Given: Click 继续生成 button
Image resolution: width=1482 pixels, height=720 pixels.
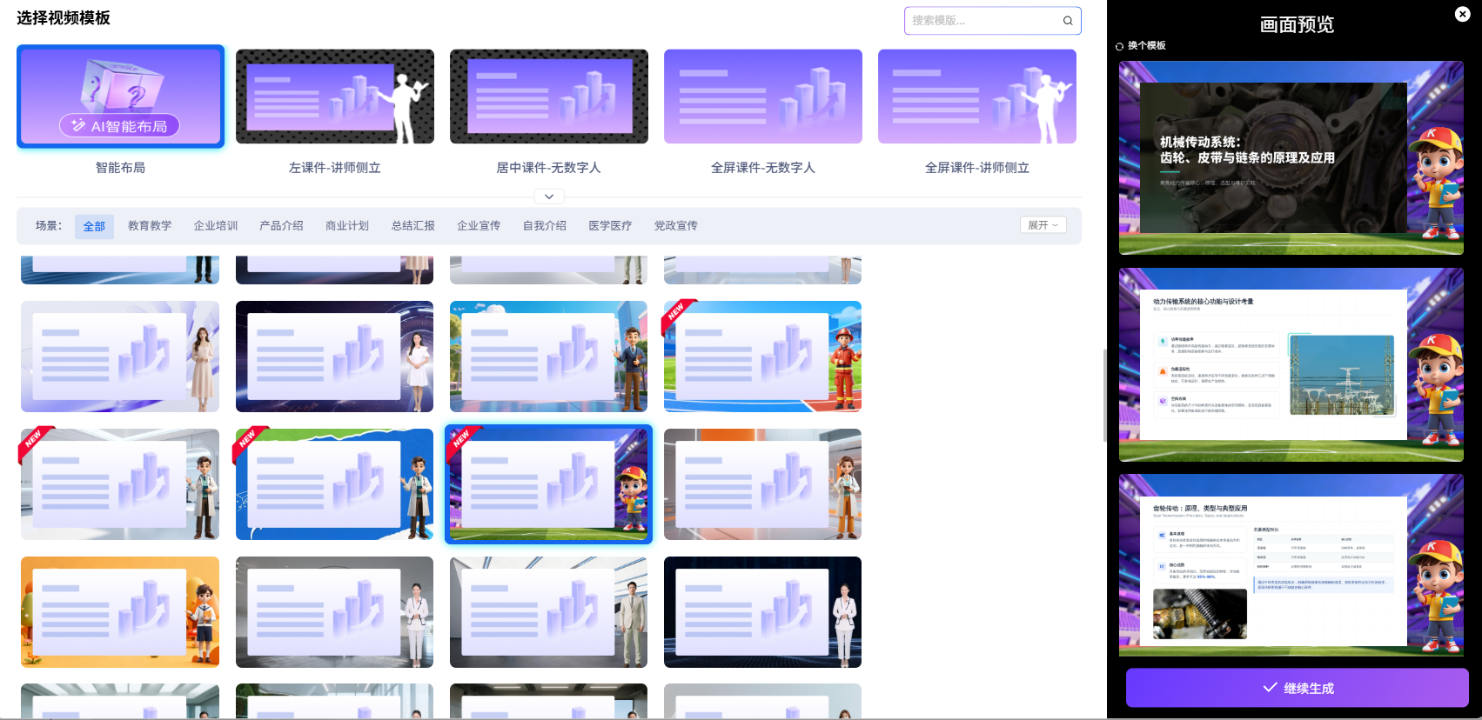Looking at the screenshot, I should (x=1297, y=688).
